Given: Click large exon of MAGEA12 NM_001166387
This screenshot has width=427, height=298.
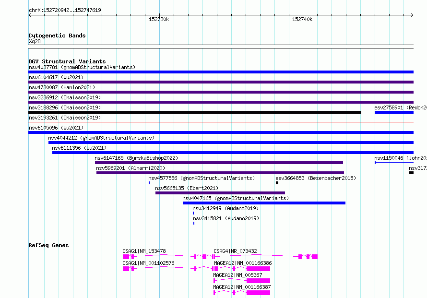Looking at the screenshot, I should (259, 293).
